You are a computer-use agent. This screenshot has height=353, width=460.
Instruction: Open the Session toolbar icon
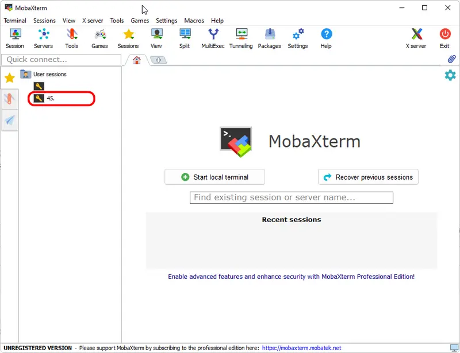[15, 38]
